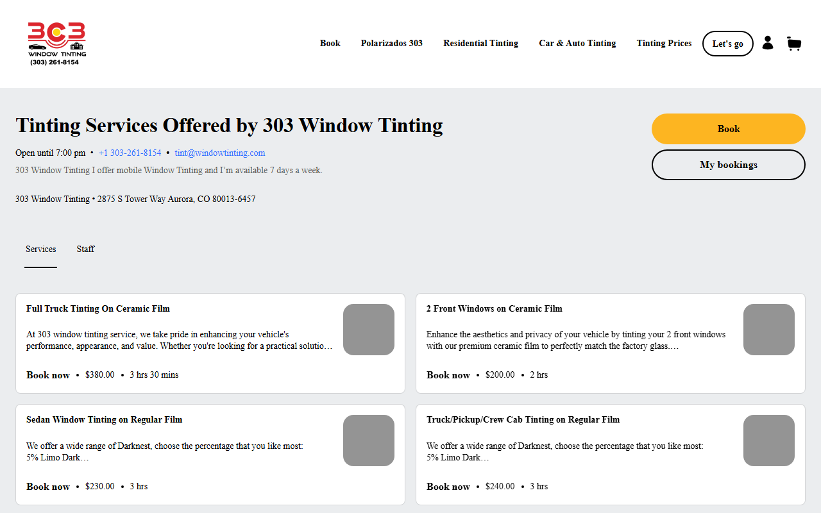Click the yellow Book button
The height and width of the screenshot is (513, 821).
click(x=729, y=129)
